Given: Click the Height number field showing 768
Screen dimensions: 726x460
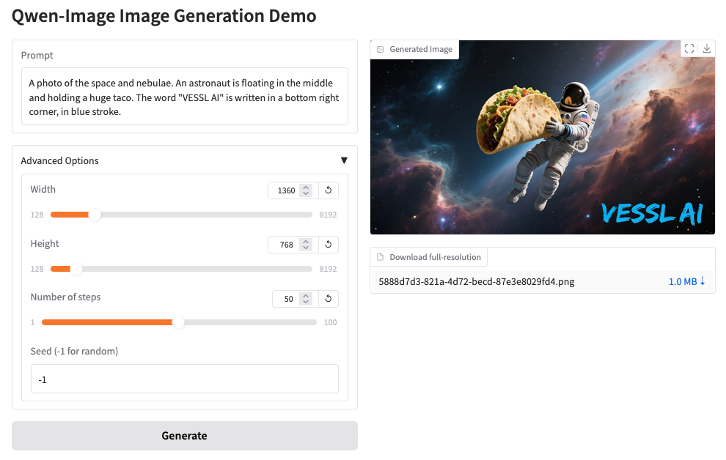Looking at the screenshot, I should [293, 245].
